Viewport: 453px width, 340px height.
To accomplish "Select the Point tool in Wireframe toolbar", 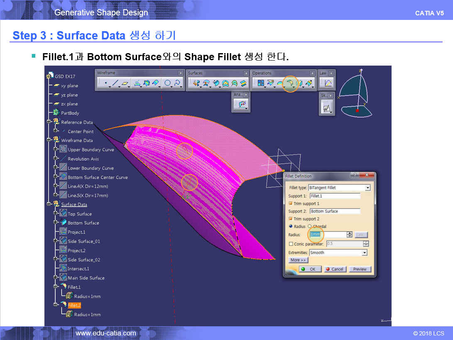I will 105,83.
